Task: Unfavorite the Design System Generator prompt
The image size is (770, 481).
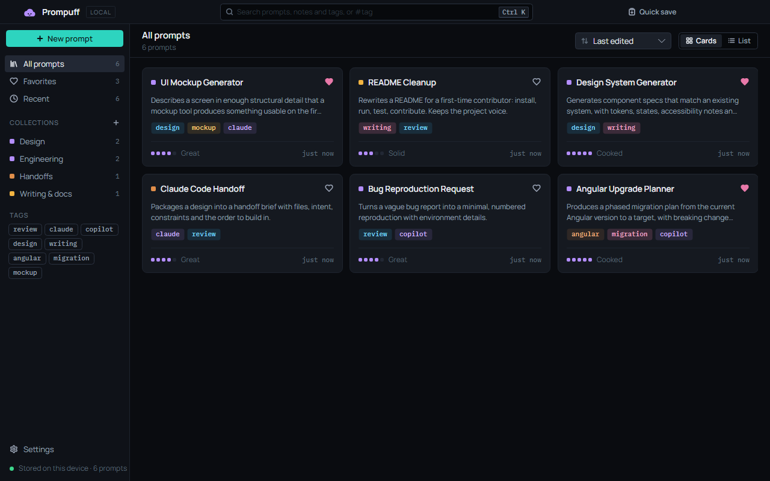Action: 745,82
